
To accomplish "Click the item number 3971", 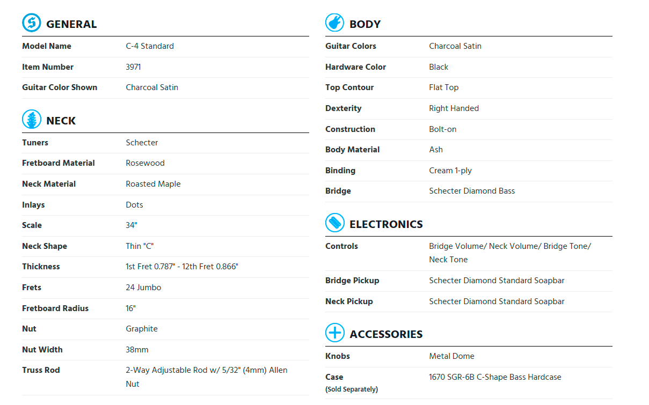I will coord(133,67).
